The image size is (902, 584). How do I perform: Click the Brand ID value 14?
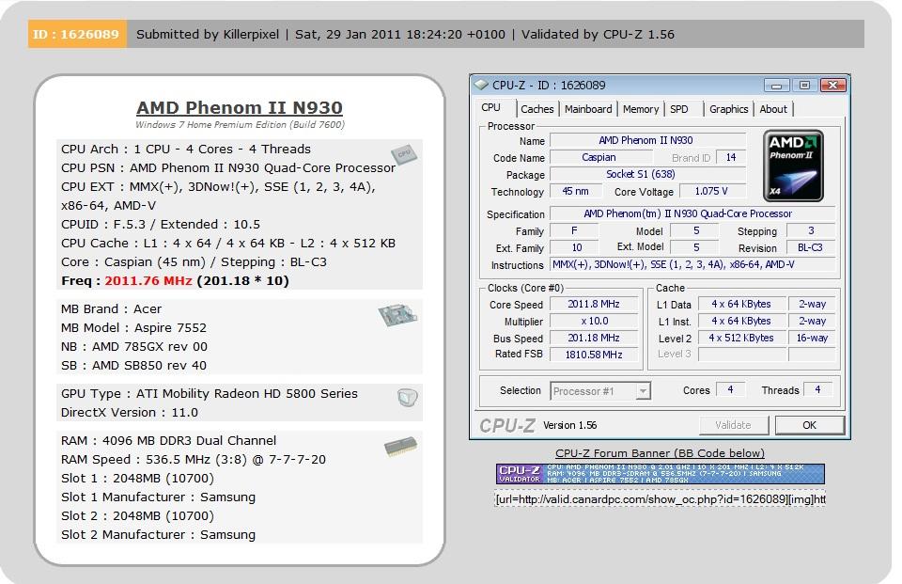coord(731,157)
